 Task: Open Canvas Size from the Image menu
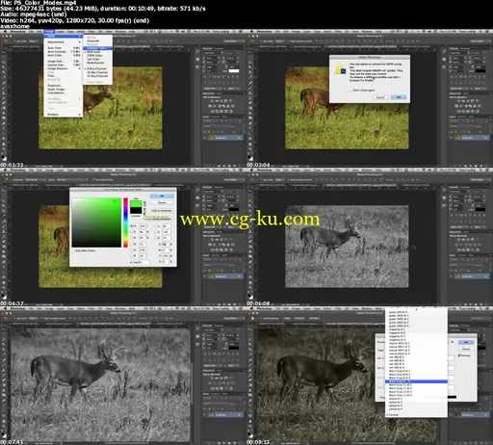(63, 65)
